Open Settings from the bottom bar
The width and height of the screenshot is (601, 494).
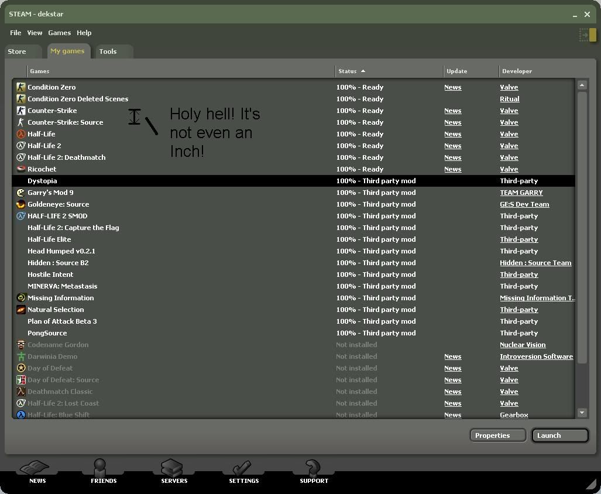(244, 472)
